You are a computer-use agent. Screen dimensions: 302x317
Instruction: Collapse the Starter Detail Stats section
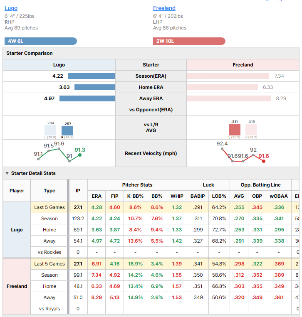pyautogui.click(x=7, y=173)
